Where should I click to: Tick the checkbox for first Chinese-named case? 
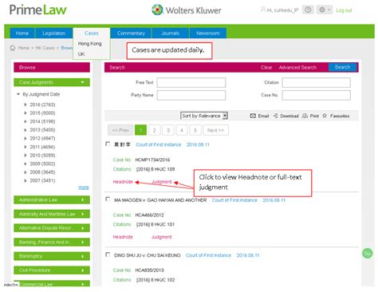tap(108, 144)
